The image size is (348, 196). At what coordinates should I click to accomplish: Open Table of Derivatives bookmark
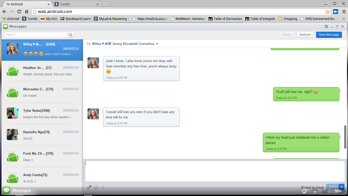[x=225, y=19]
